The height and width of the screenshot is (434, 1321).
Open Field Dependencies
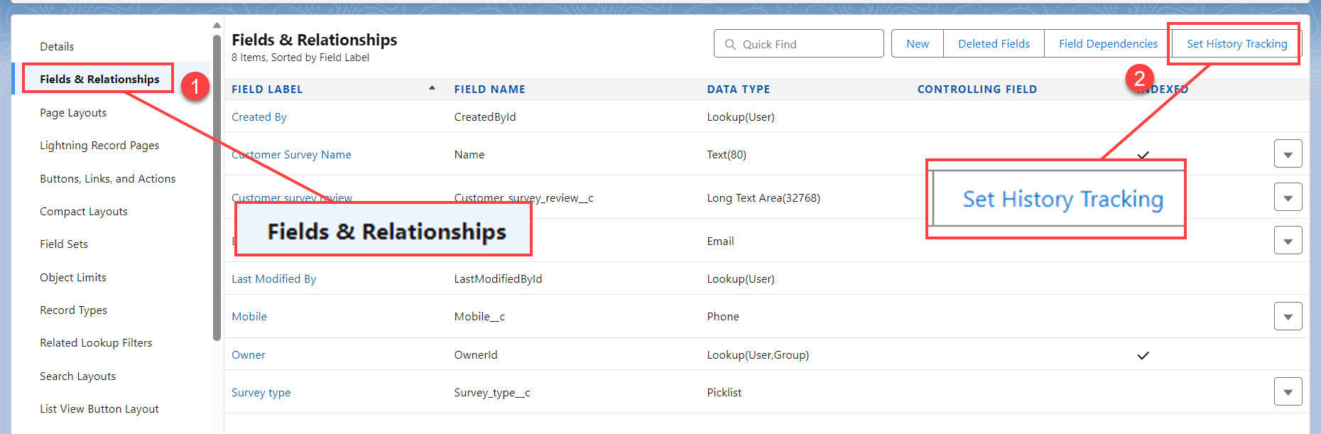(1108, 43)
